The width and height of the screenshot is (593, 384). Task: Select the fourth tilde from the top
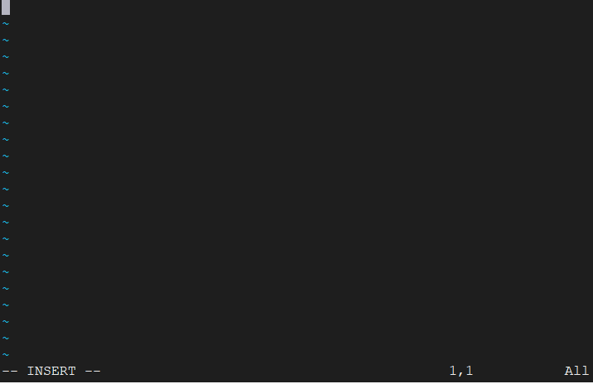(6, 74)
